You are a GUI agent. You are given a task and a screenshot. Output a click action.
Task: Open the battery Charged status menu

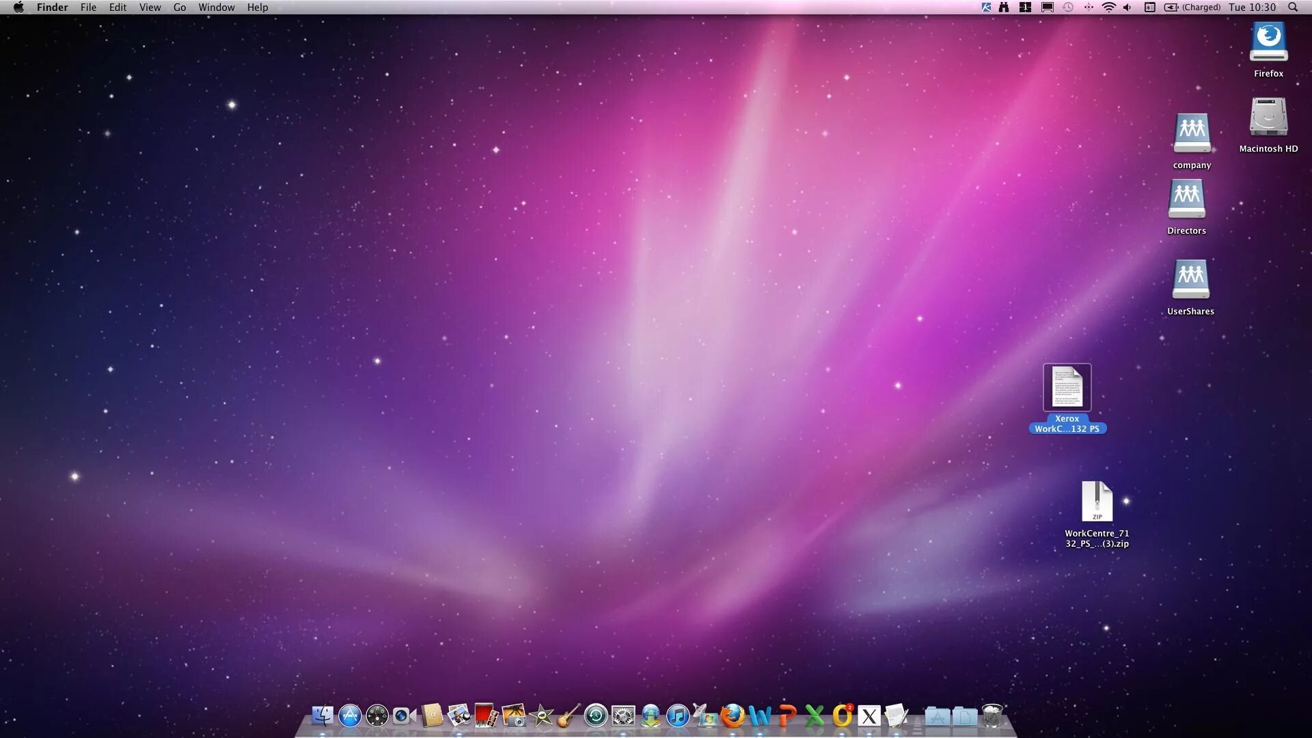click(x=1192, y=8)
